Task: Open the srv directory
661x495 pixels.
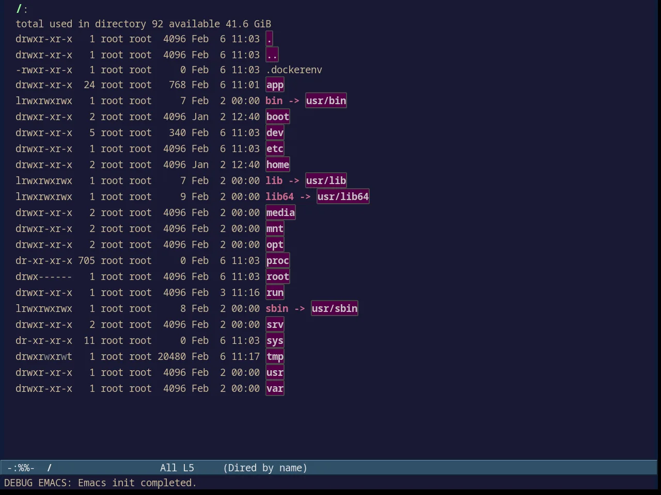Action: click(x=275, y=324)
